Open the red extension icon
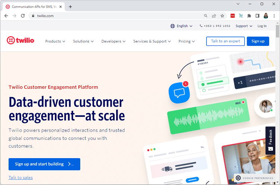280x185 pixels. pos(233,16)
